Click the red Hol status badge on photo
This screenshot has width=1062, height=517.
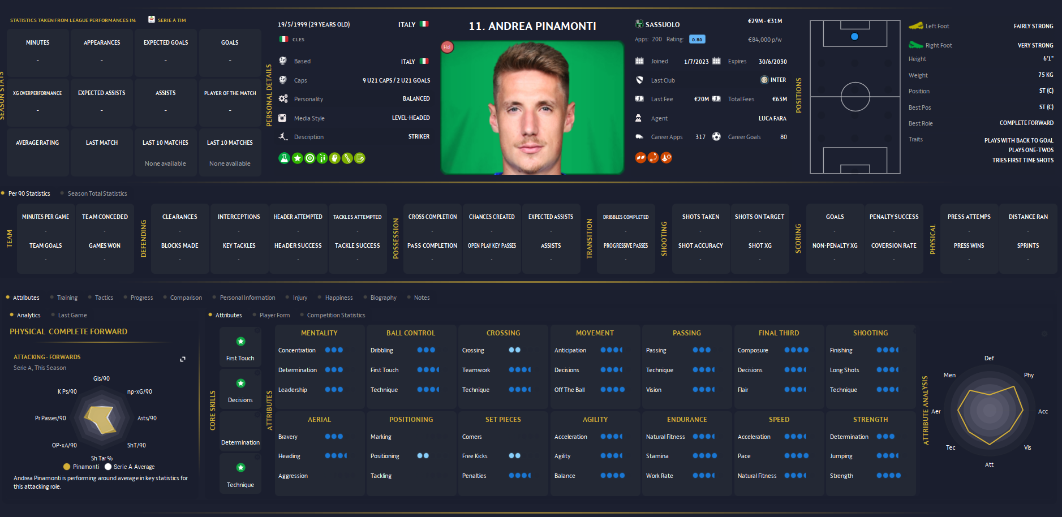[x=447, y=47]
